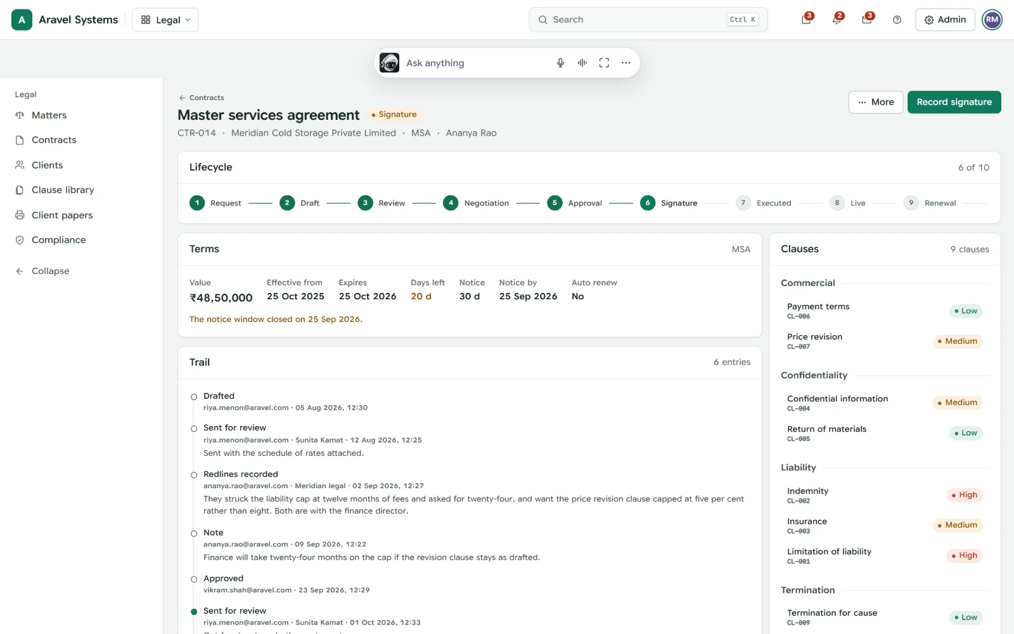Select lifecycle step 6 Signature

(669, 203)
